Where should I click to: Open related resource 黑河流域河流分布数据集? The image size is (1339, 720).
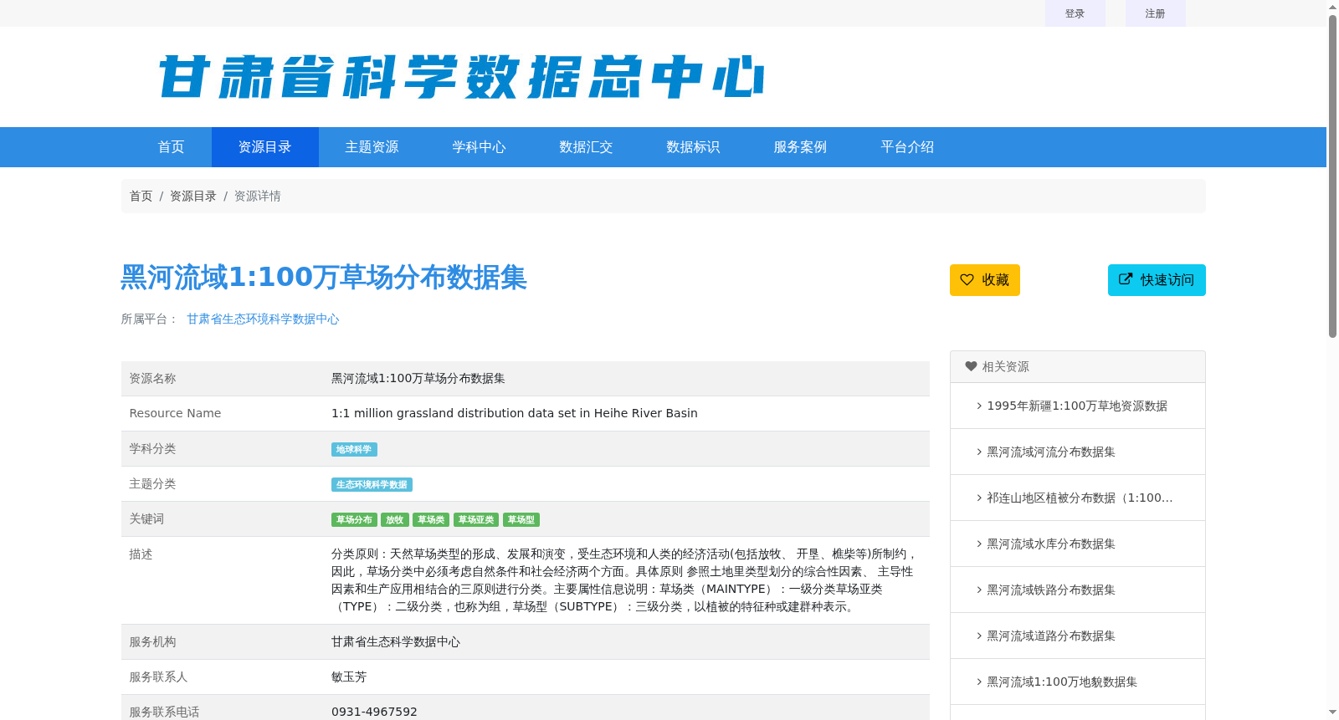pos(1051,452)
